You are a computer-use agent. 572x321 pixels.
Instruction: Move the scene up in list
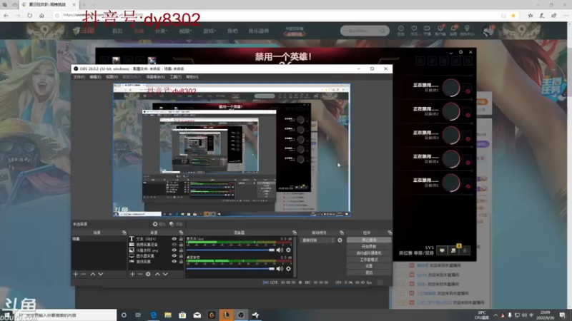[x=93, y=274]
